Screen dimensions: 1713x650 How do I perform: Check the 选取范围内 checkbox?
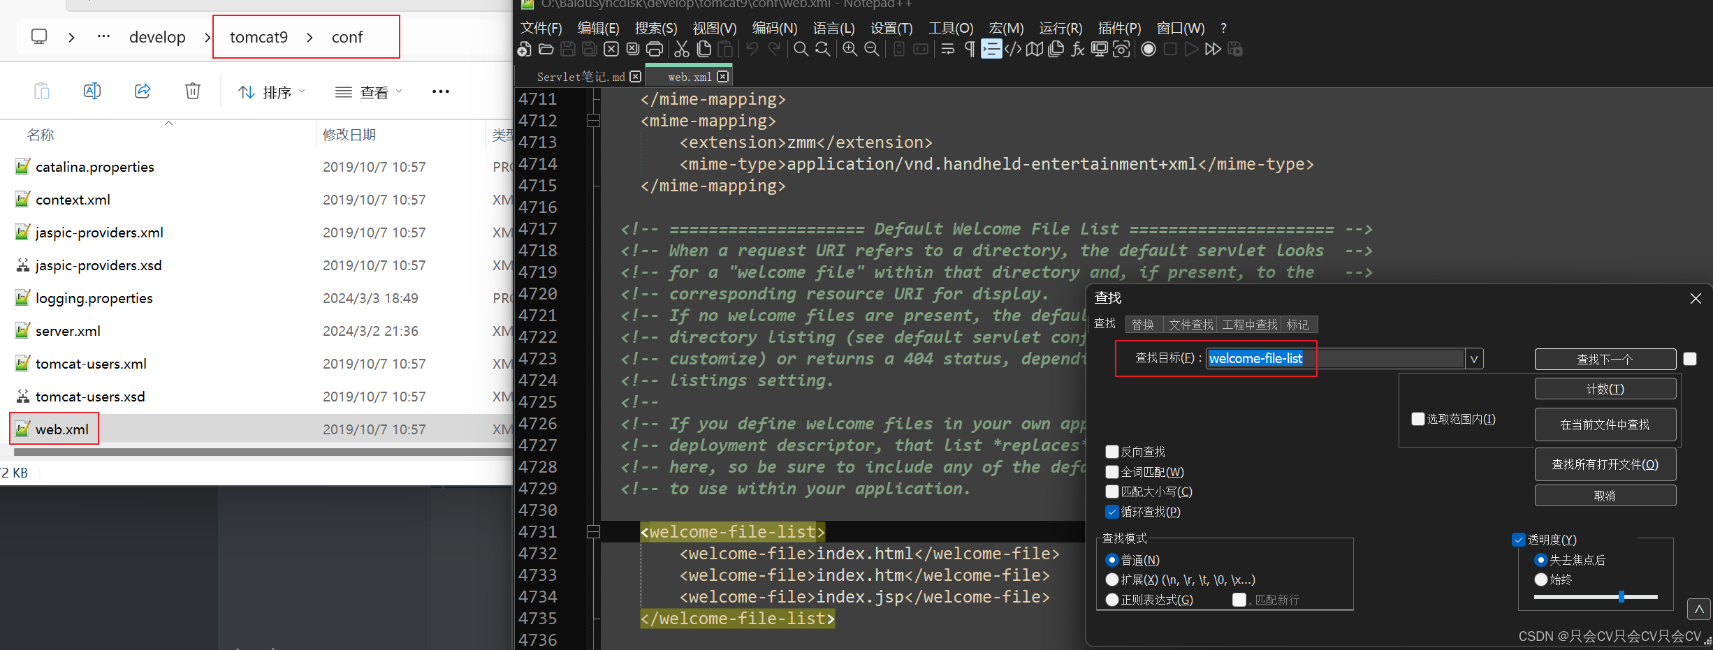1418,419
